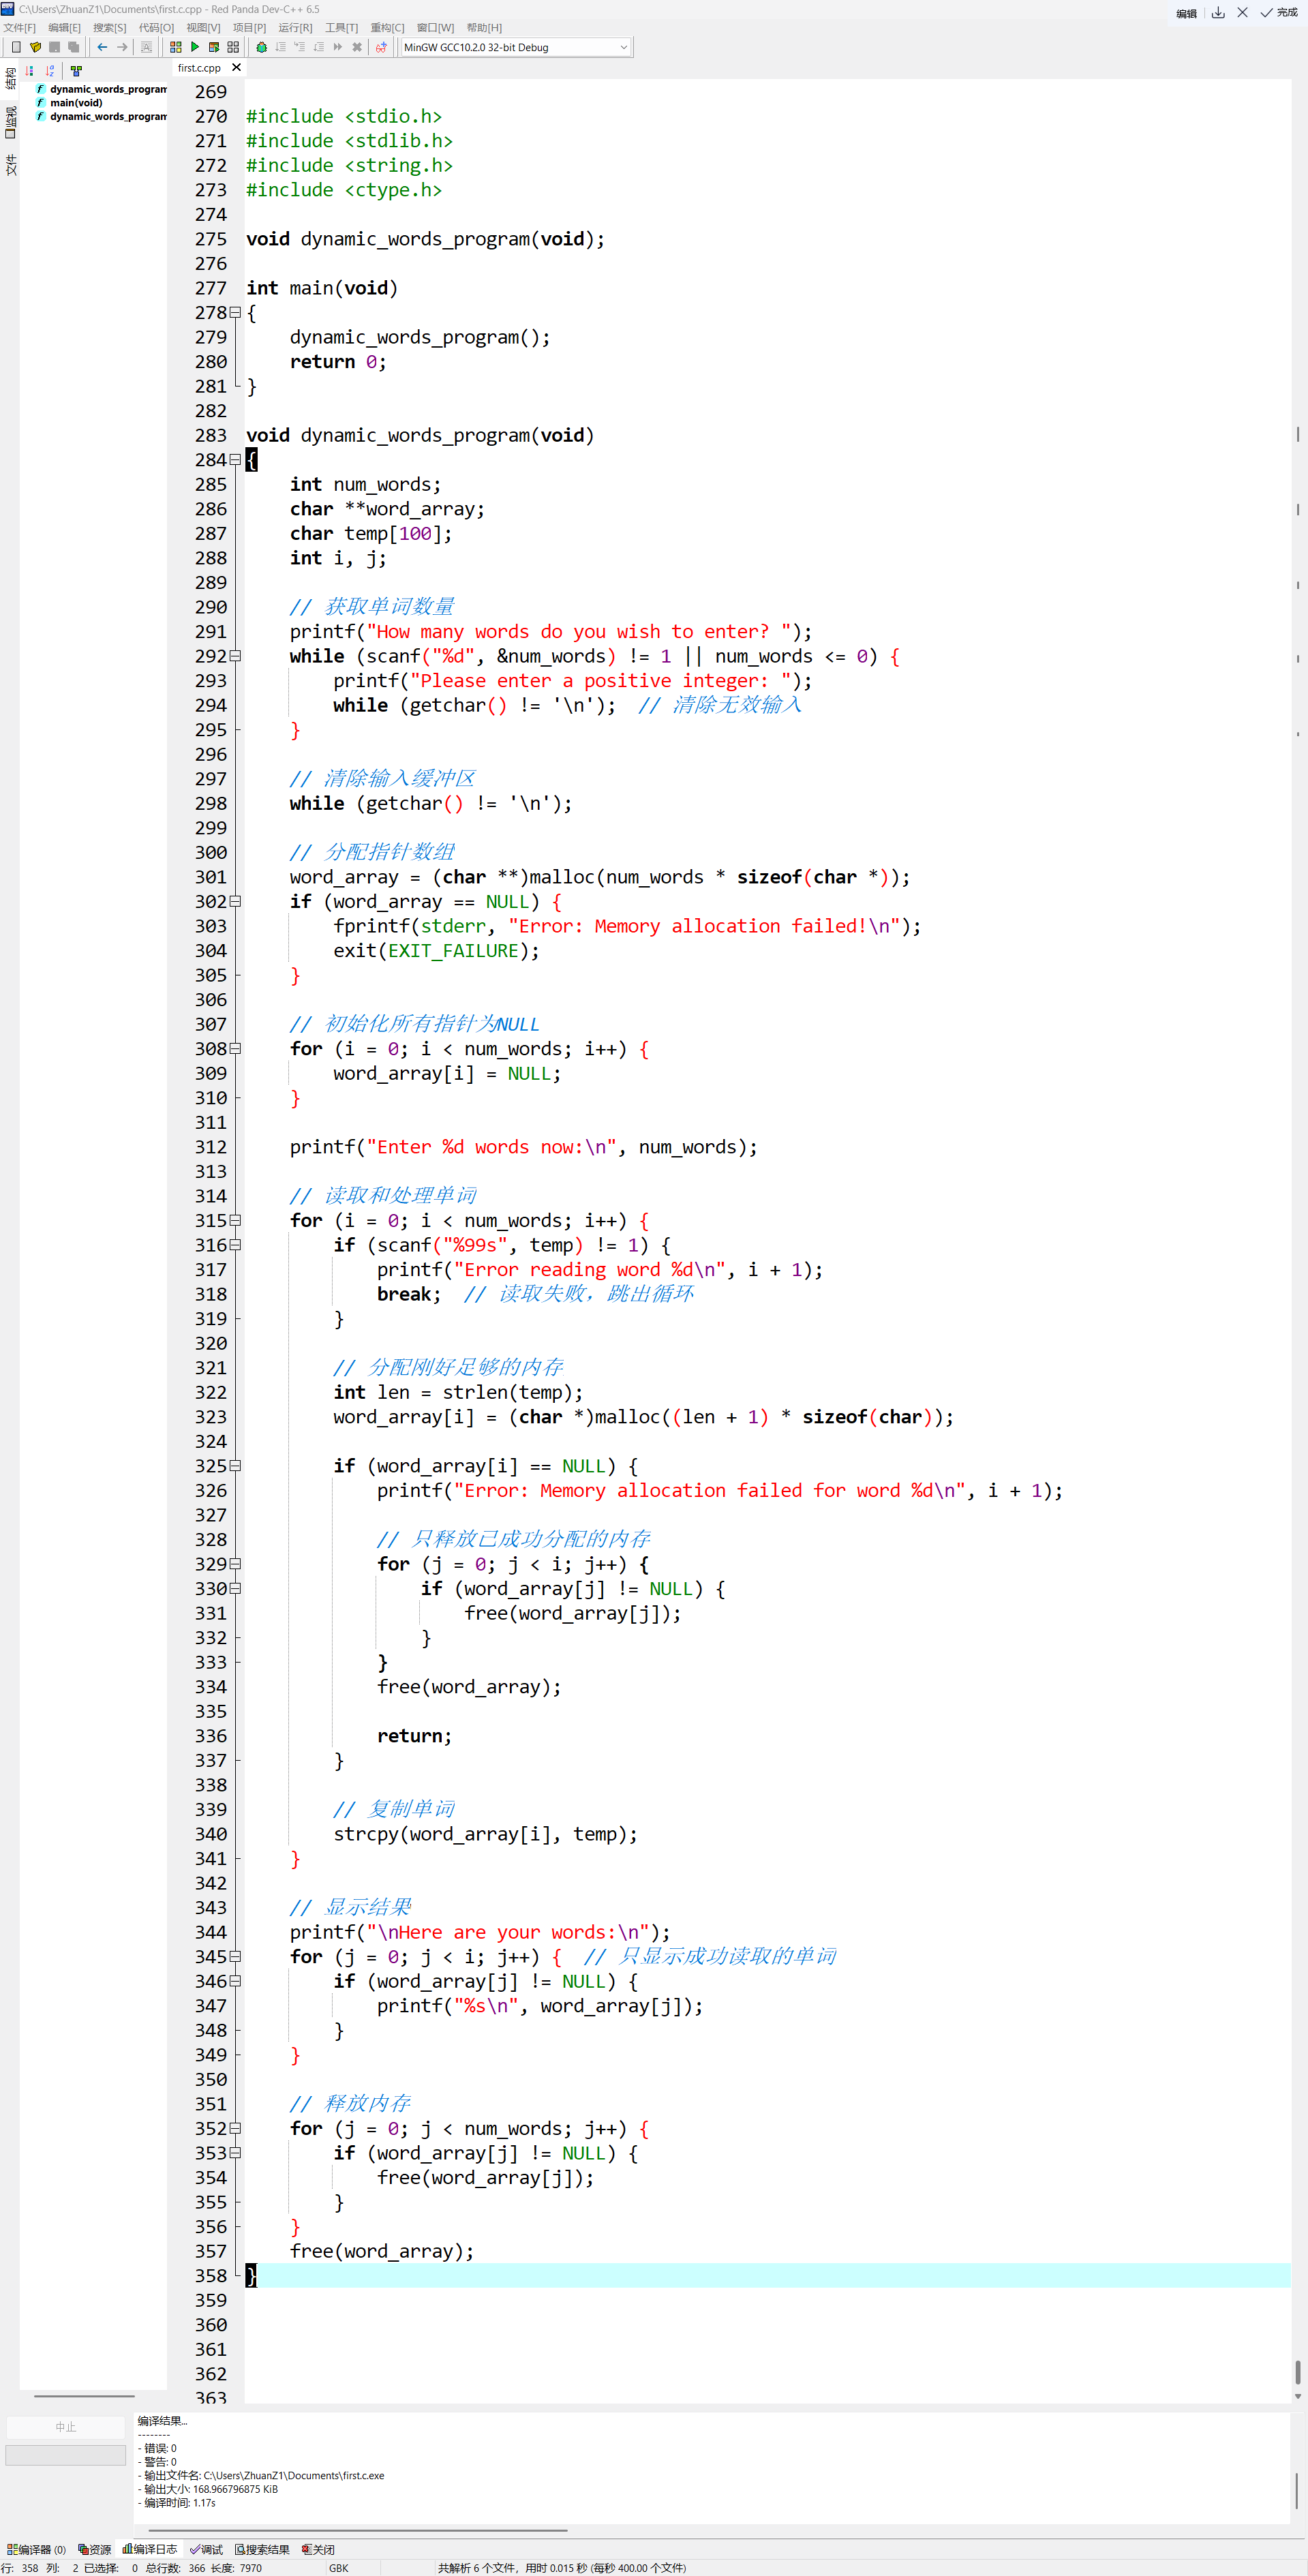Click the Save All toolbar icon
The width and height of the screenshot is (1308, 2576).
click(x=73, y=47)
